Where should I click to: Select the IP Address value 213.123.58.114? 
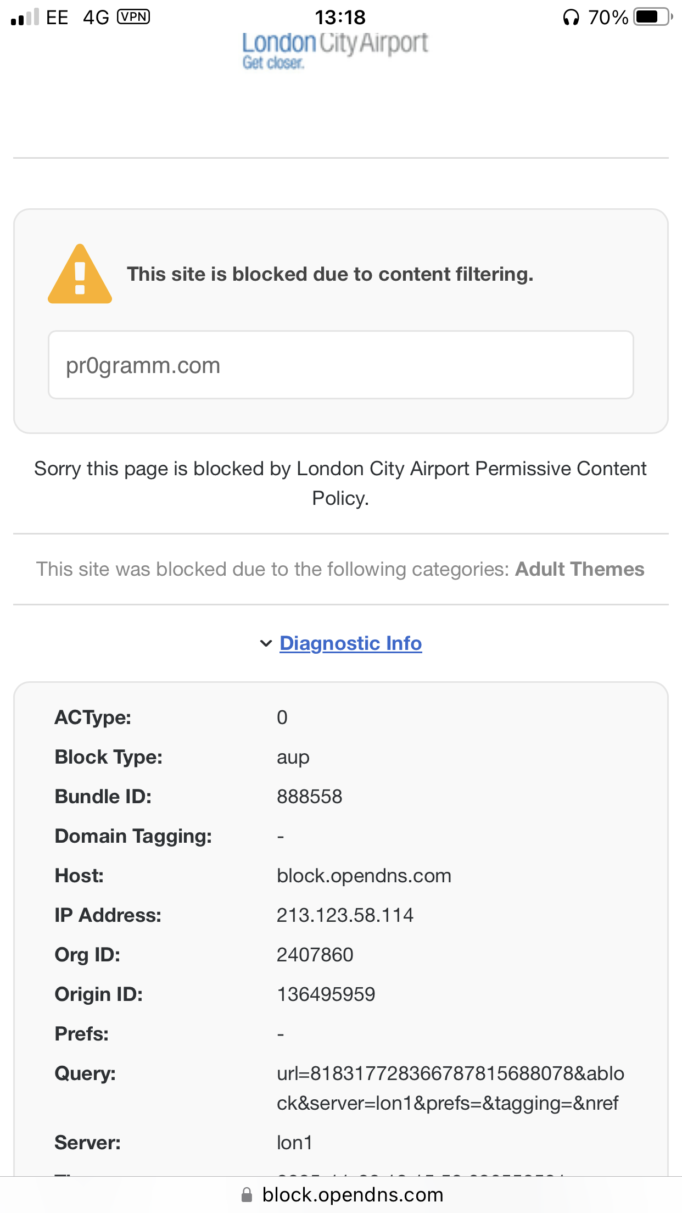pos(345,915)
